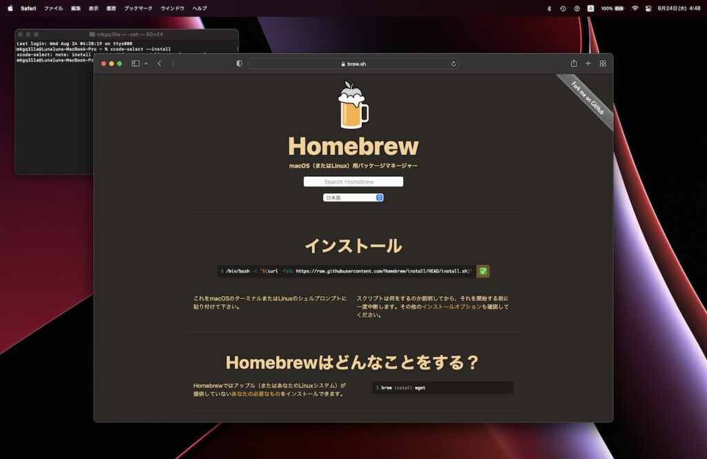Click the Homebrew title heading
Viewport: 707px width, 459px height.
(x=353, y=146)
